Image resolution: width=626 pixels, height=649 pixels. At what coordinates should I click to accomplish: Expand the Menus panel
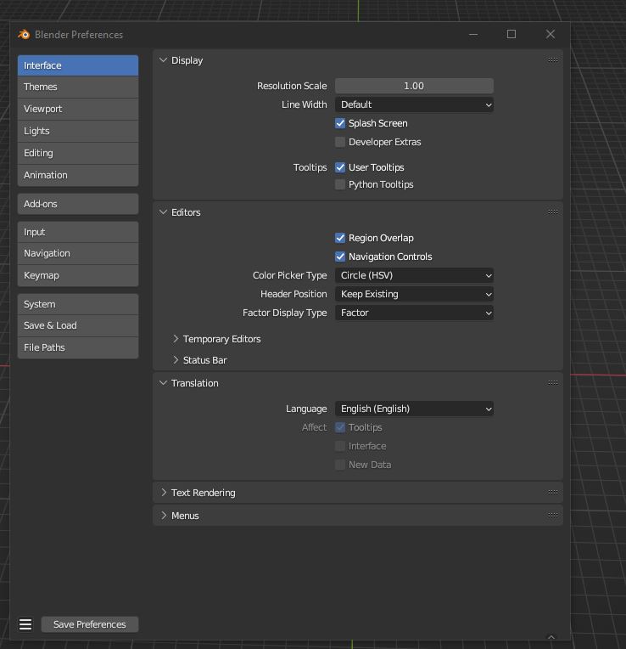(164, 516)
